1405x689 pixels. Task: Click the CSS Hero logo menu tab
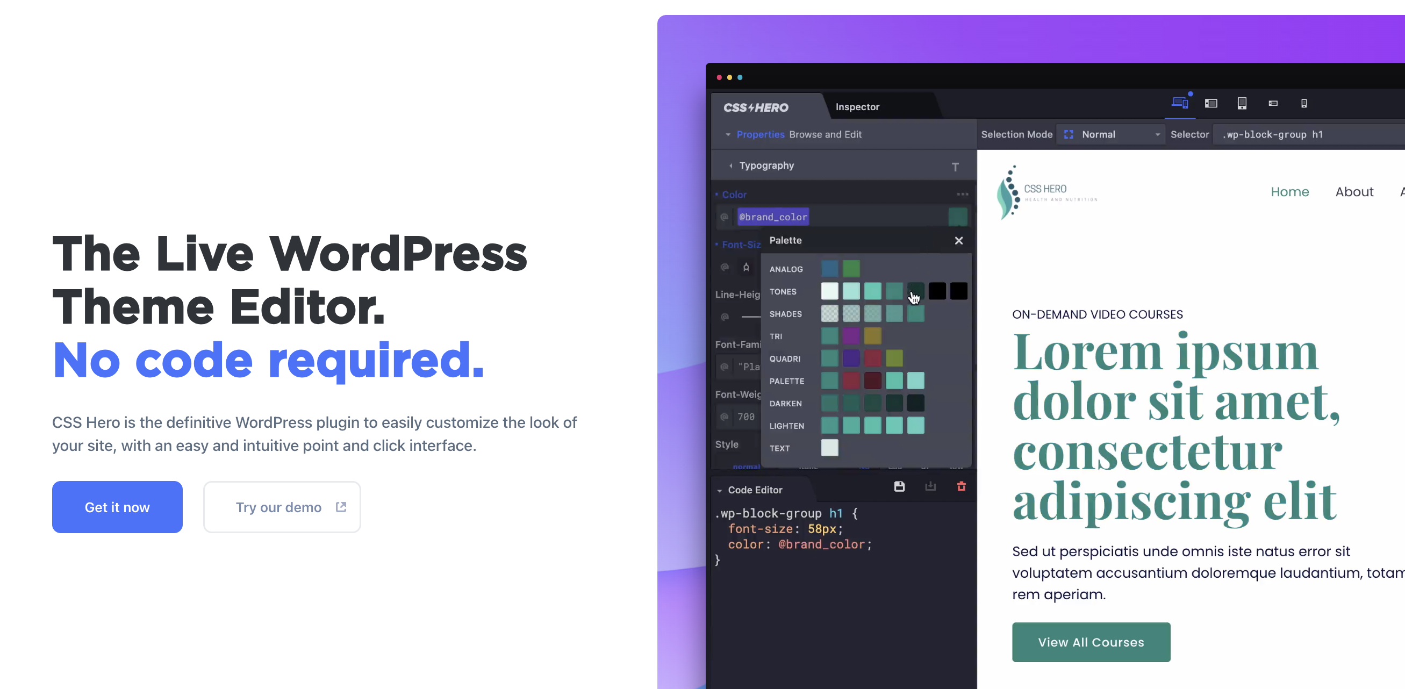point(756,106)
